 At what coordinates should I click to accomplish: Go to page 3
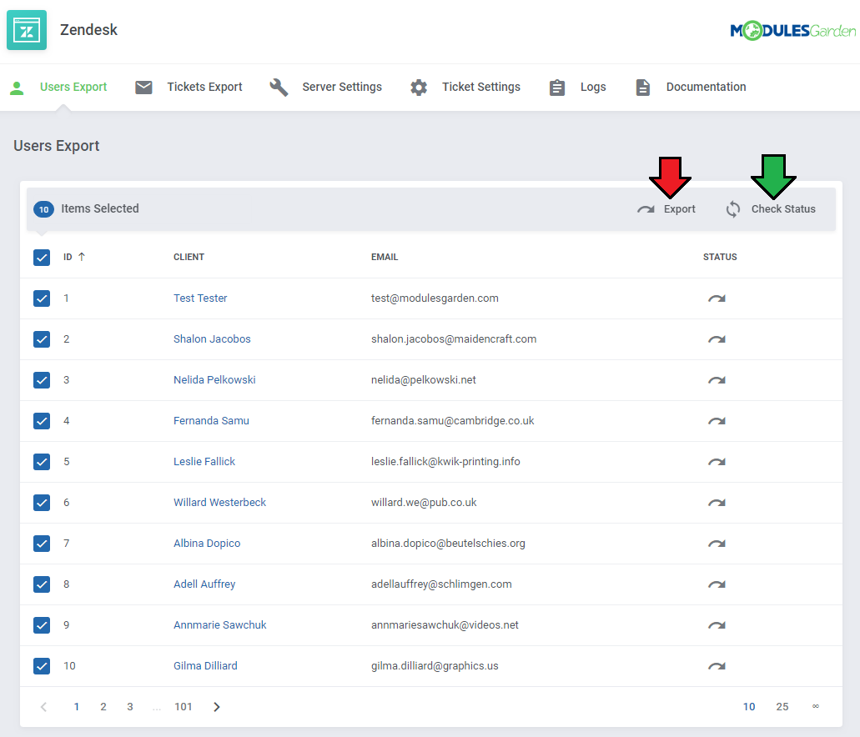click(130, 707)
